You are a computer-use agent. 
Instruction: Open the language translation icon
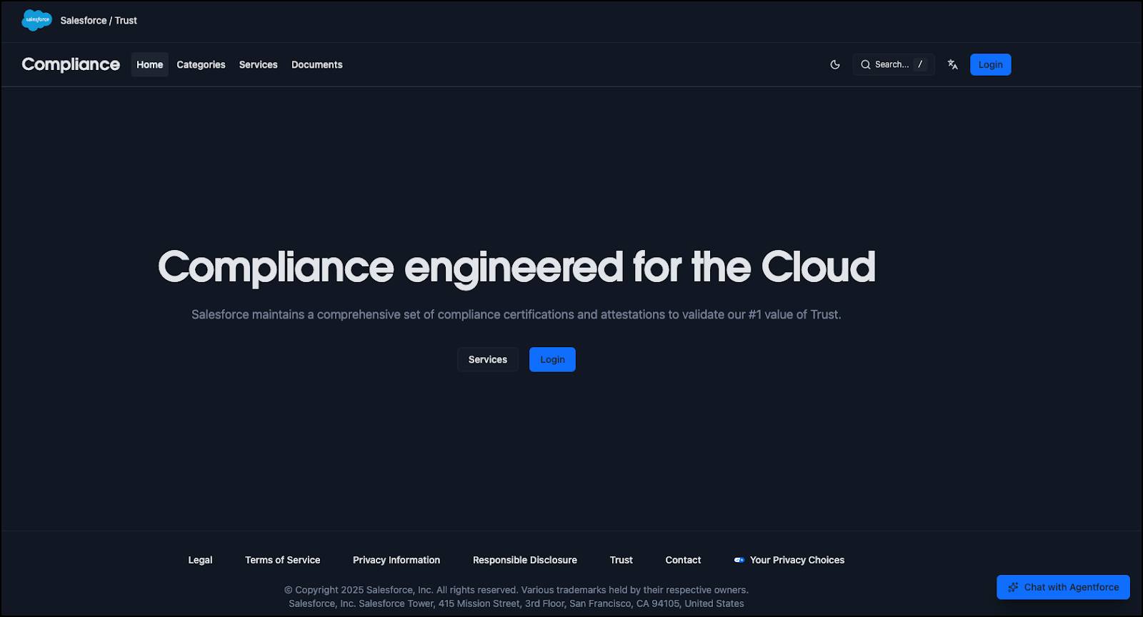pyautogui.click(x=952, y=64)
